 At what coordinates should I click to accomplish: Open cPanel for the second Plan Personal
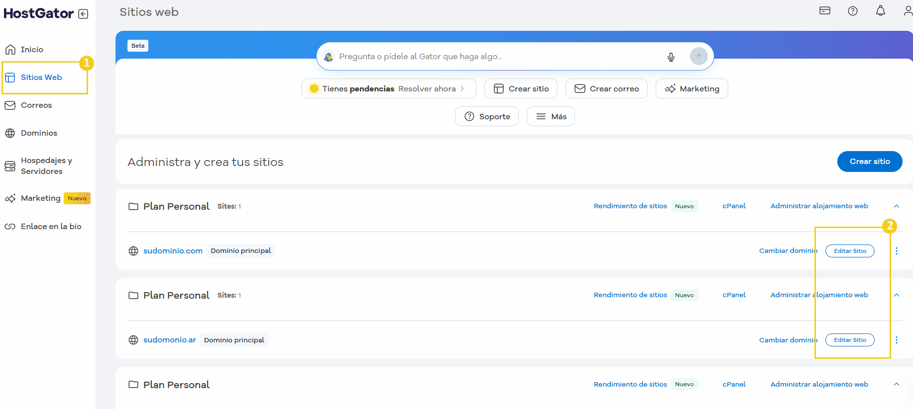(x=734, y=295)
